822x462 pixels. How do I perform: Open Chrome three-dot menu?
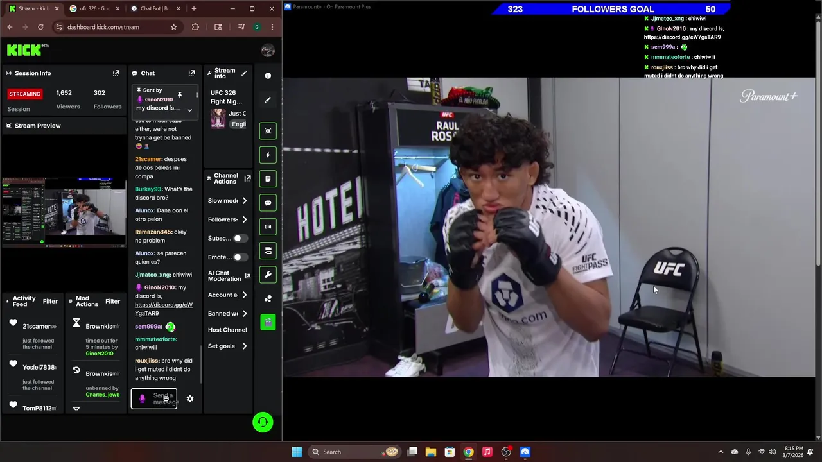pyautogui.click(x=272, y=27)
